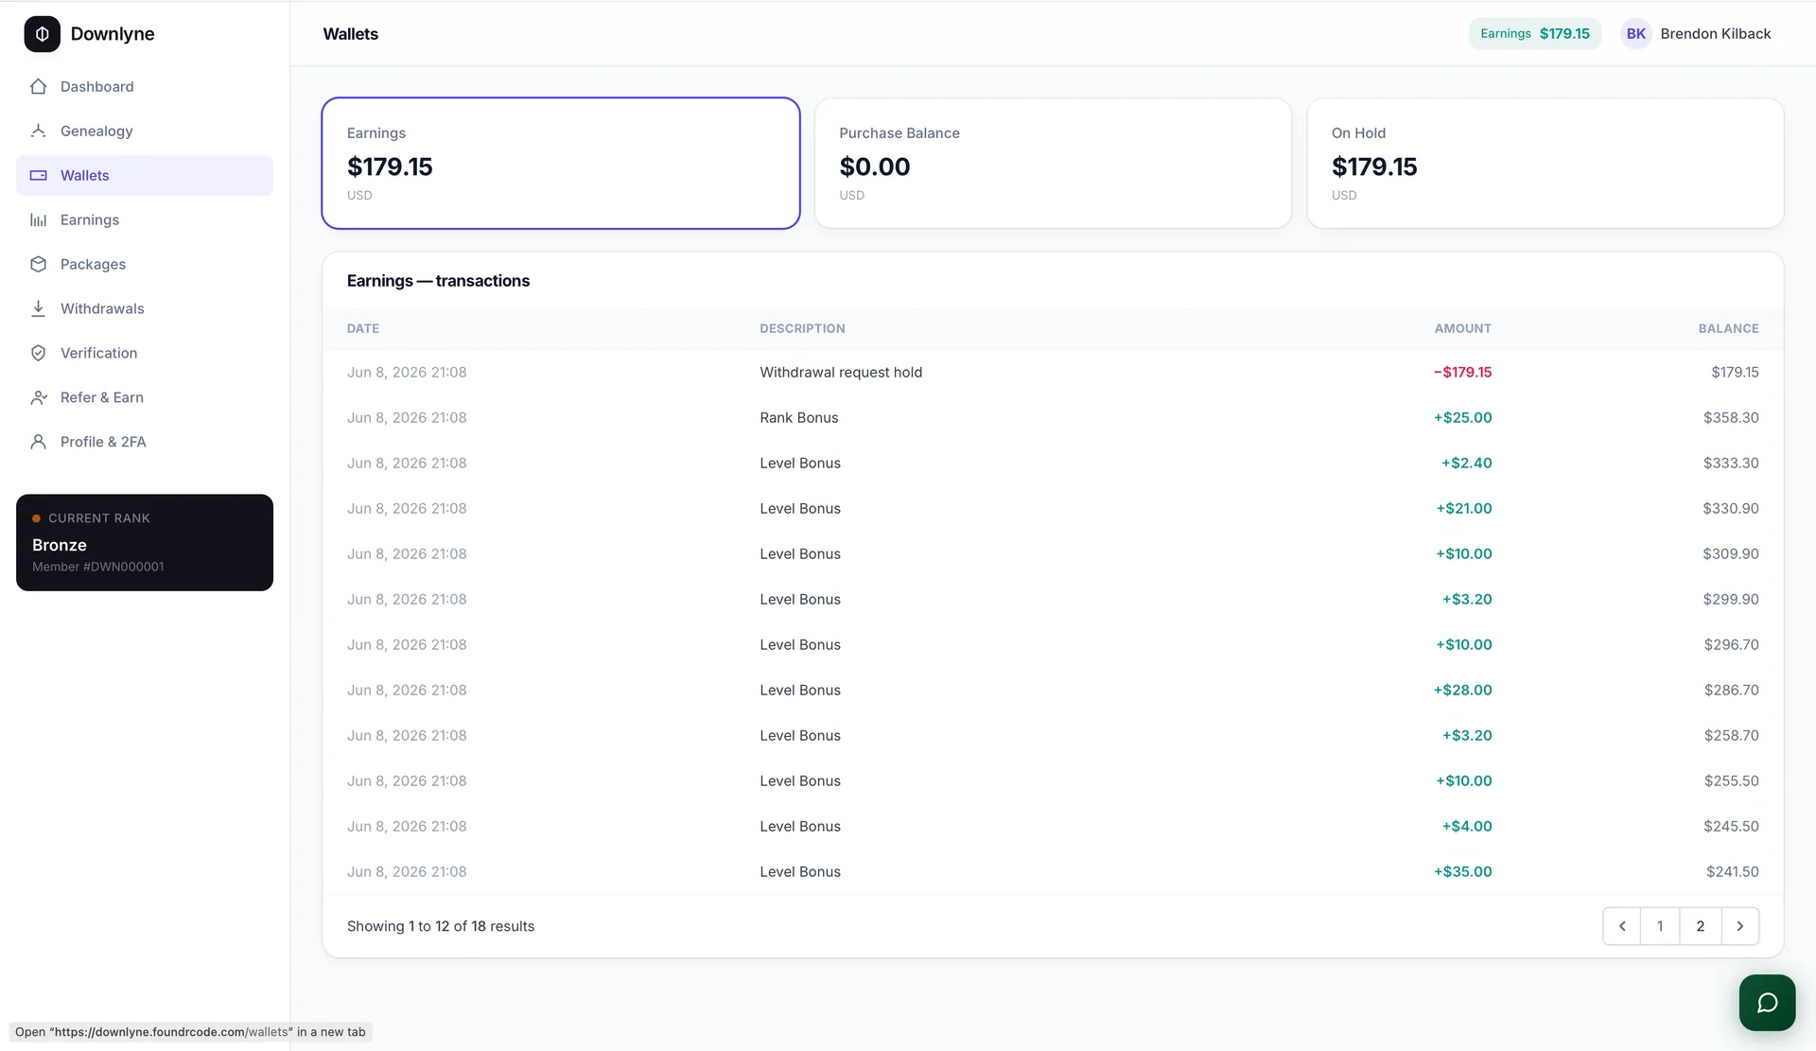Click the BK user avatar
1816x1051 pixels.
[1635, 34]
